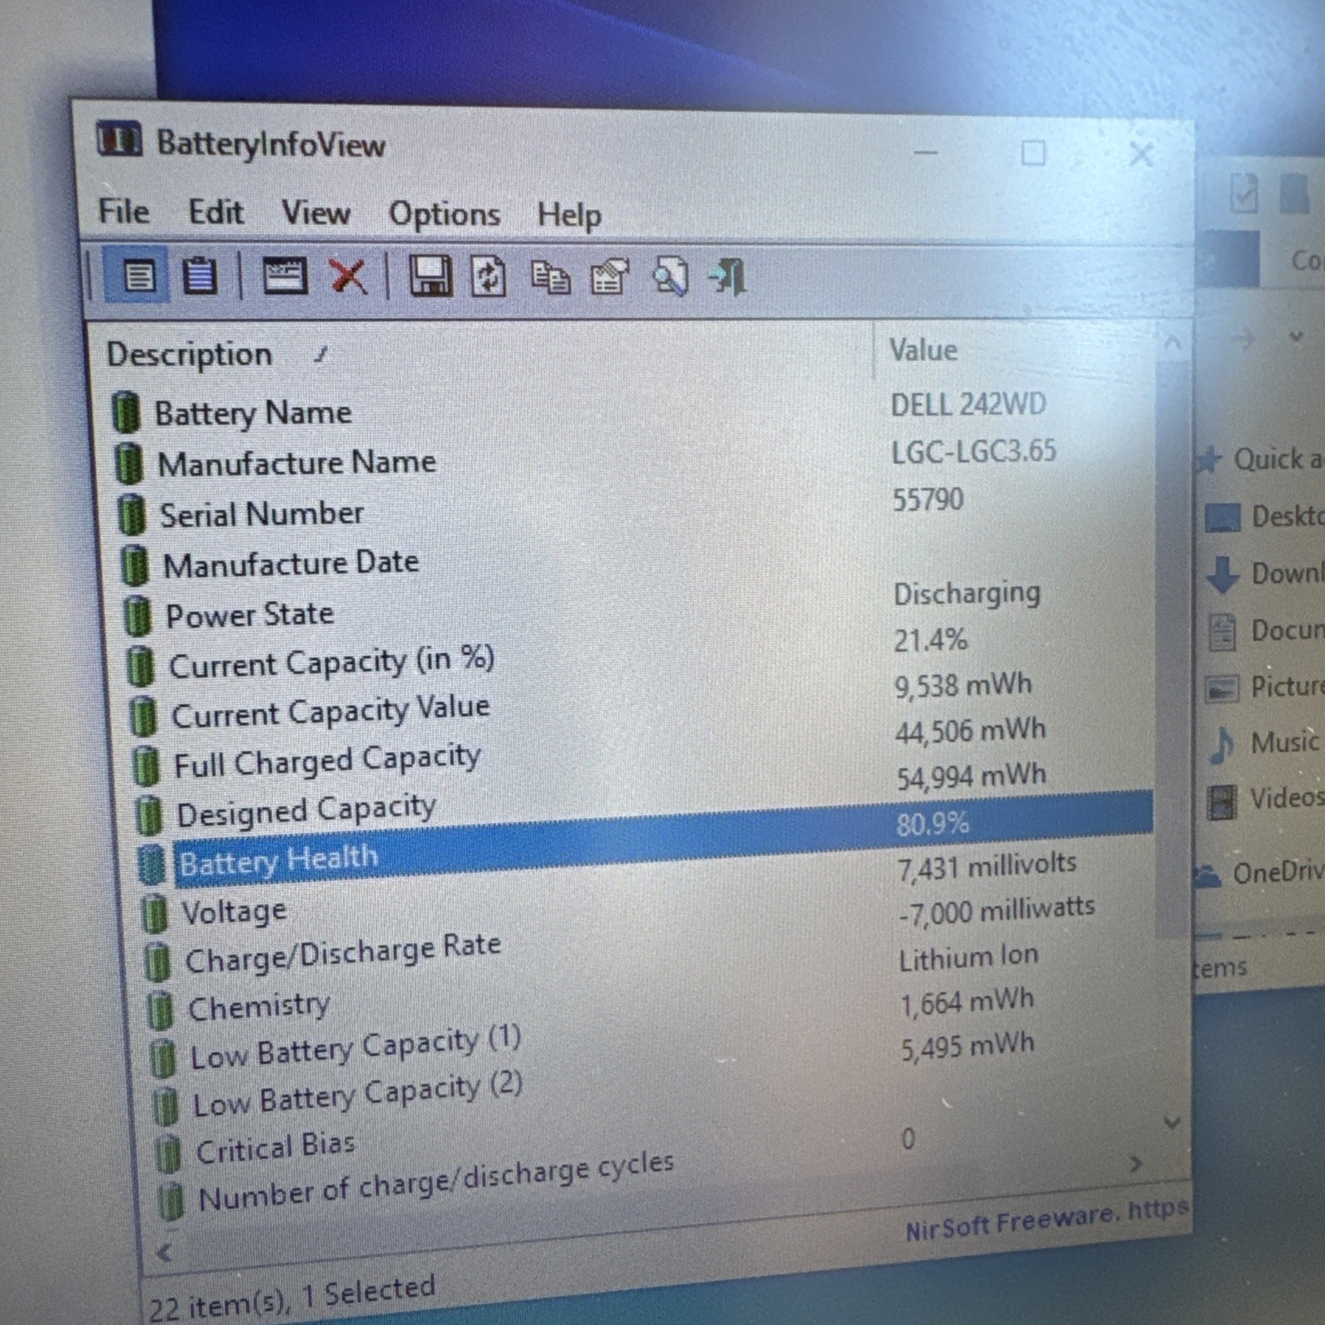
Task: Click the 1,664 mWh value
Action: click(x=967, y=1002)
